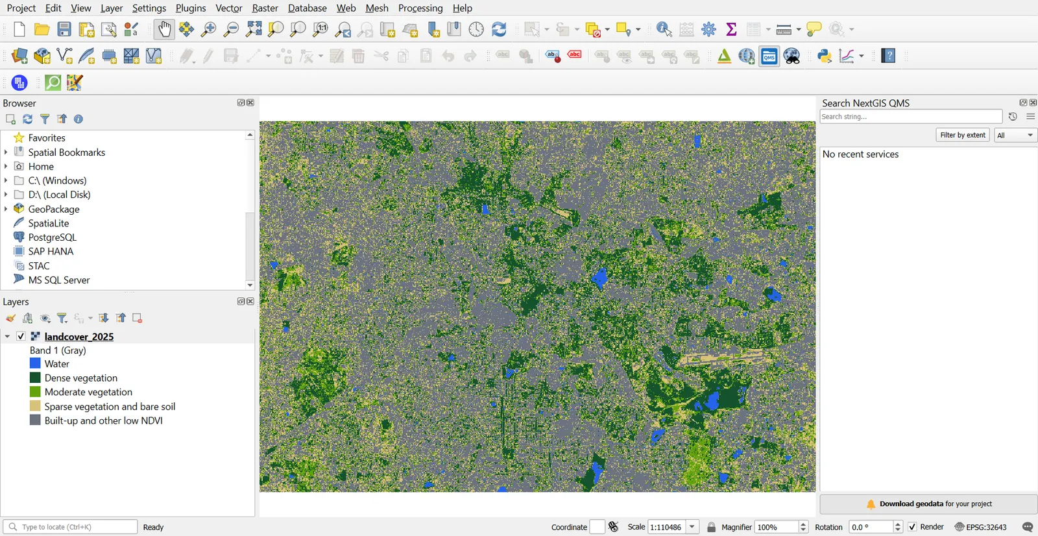Expand the Home folder node
The image size is (1038, 536).
[6, 166]
